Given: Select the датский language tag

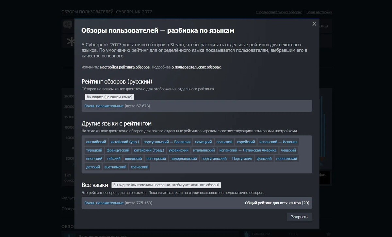Looking at the screenshot, I should point(93,167).
